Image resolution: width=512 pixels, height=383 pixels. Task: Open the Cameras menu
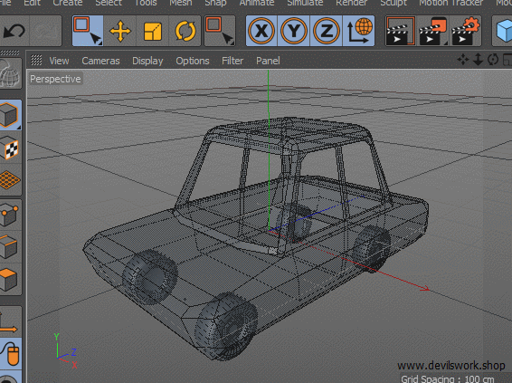click(x=100, y=61)
